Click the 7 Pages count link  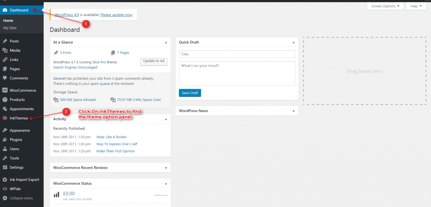tap(123, 52)
